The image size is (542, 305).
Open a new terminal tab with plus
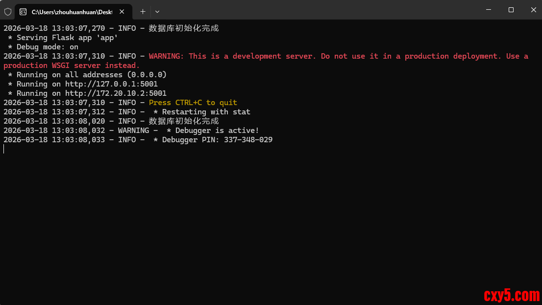pyautogui.click(x=143, y=11)
